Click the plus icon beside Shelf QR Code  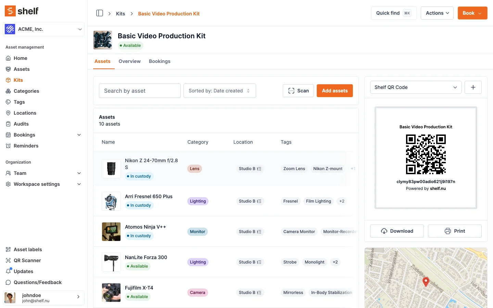[x=473, y=87]
